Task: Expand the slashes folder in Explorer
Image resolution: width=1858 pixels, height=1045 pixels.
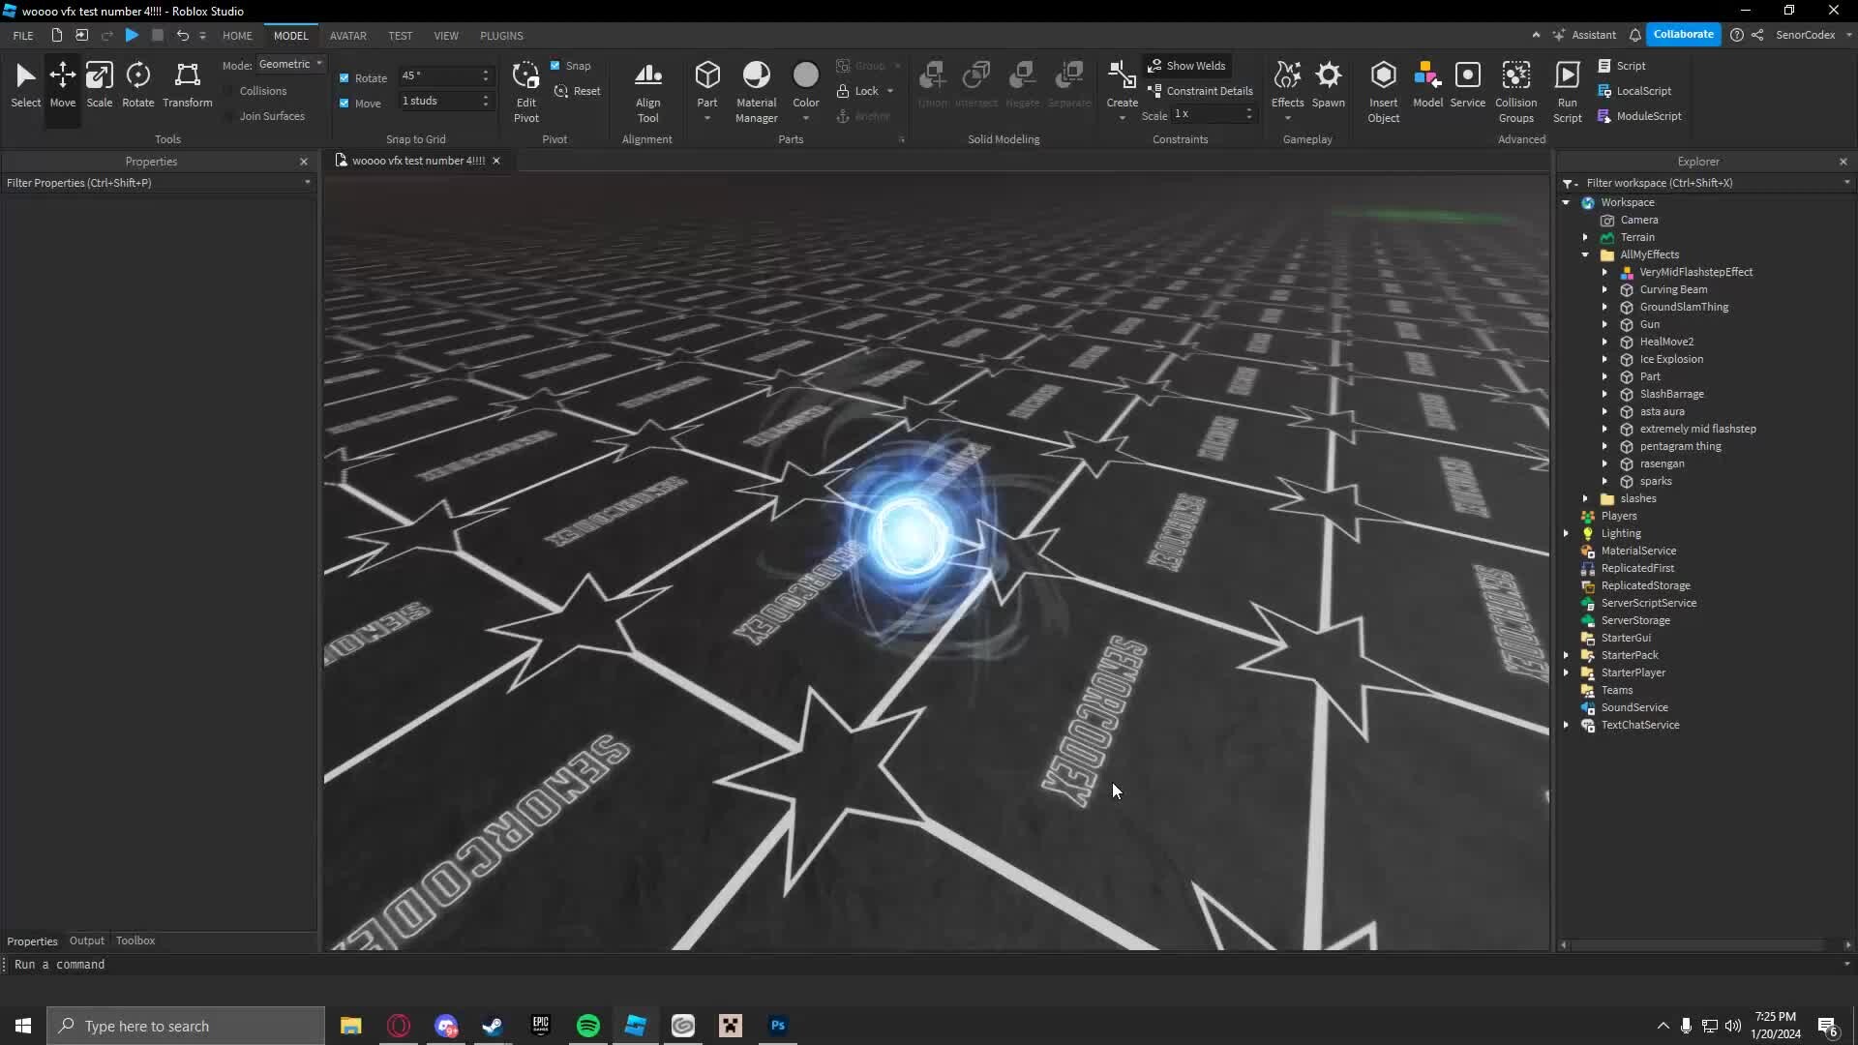Action: 1586,498
